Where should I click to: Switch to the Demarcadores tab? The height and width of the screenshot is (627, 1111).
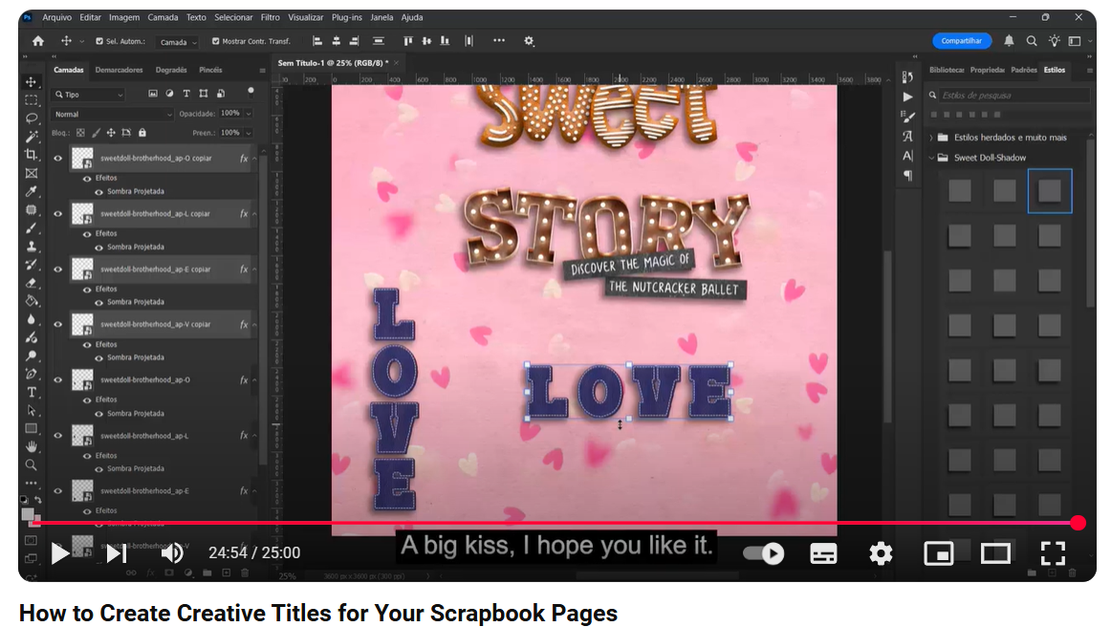tap(119, 70)
